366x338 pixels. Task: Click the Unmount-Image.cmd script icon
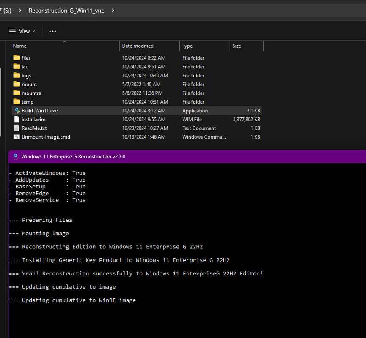click(x=17, y=137)
